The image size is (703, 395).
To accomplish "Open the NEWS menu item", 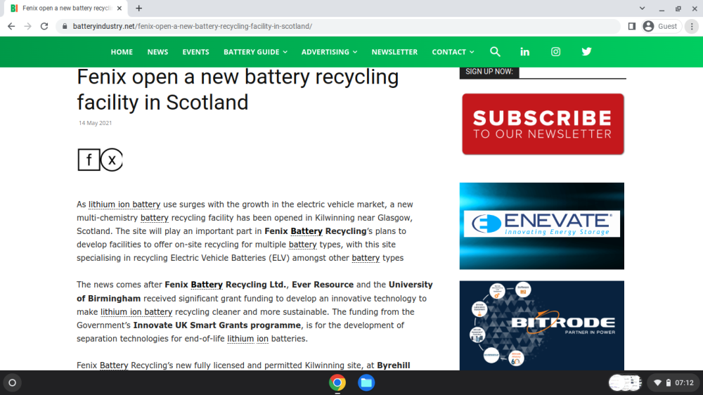I will pyautogui.click(x=157, y=52).
